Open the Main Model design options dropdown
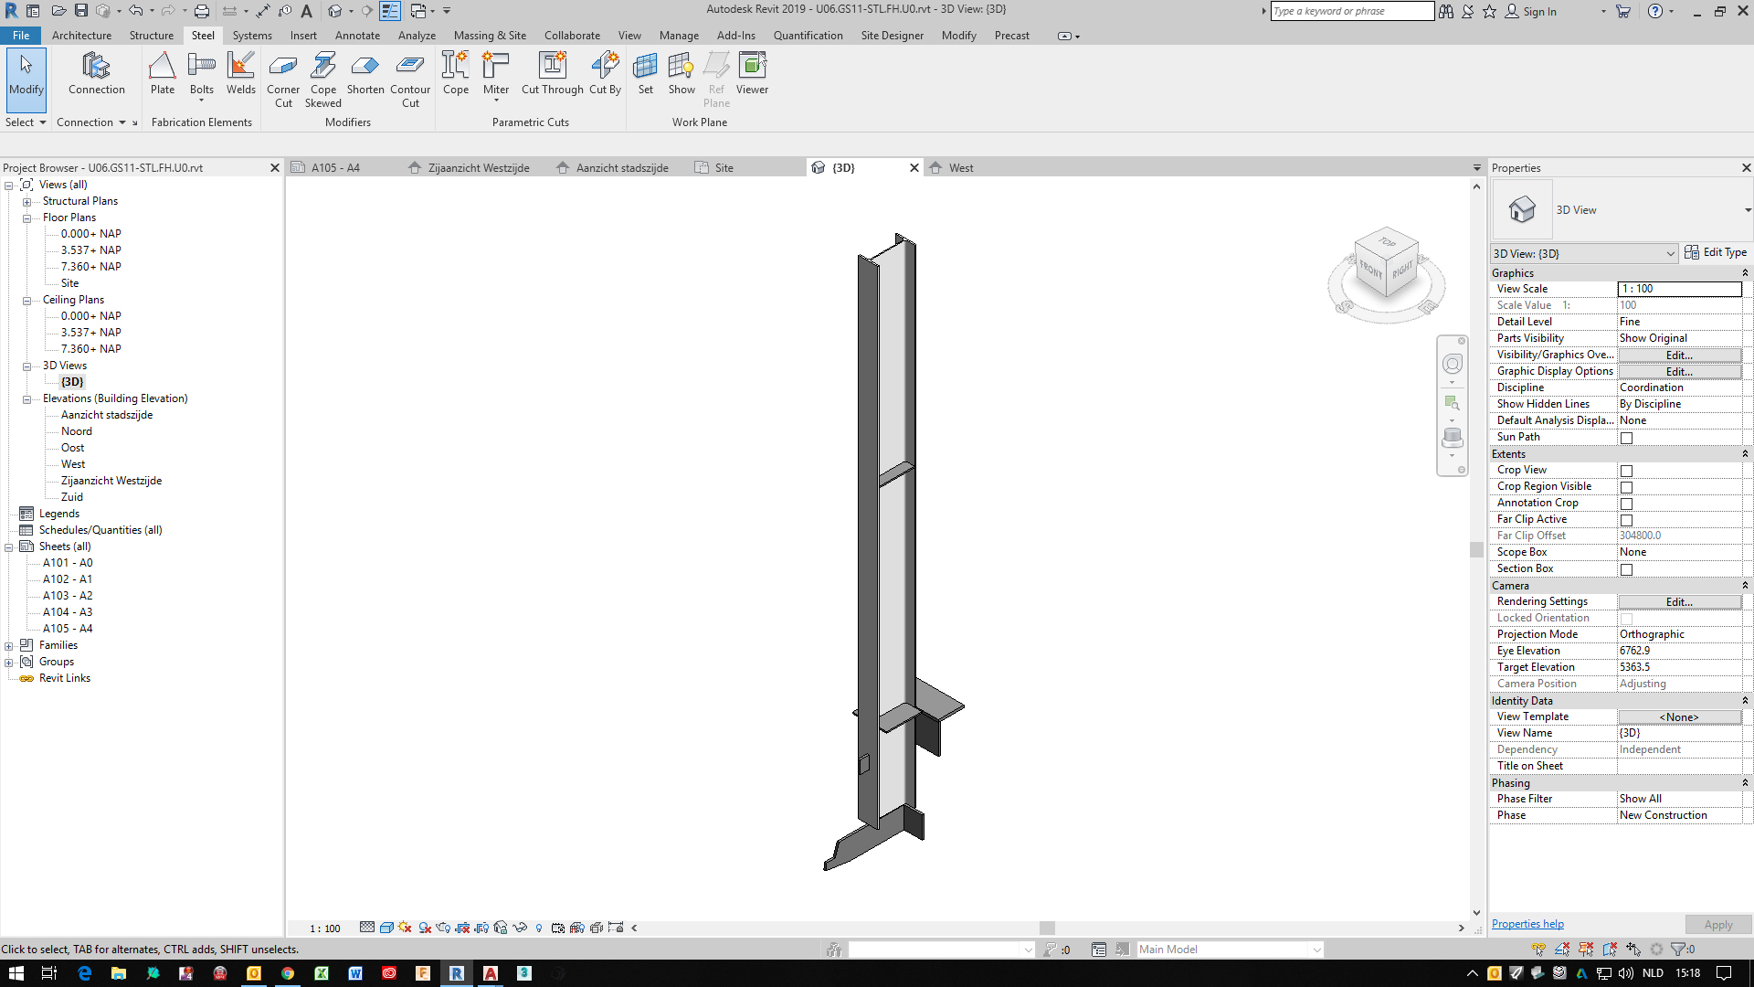 pyautogui.click(x=1315, y=949)
